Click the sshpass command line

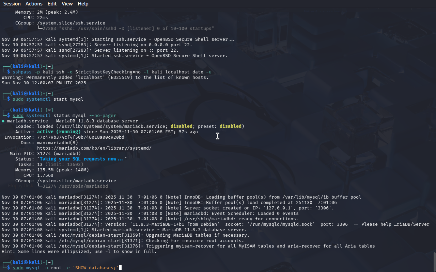pos(112,72)
